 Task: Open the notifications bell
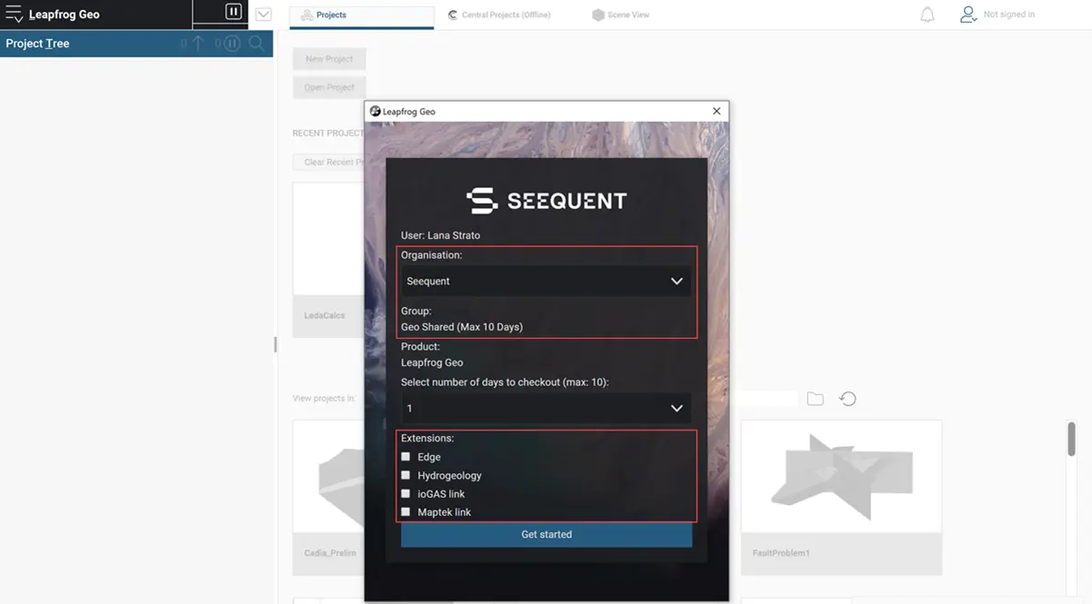click(927, 15)
